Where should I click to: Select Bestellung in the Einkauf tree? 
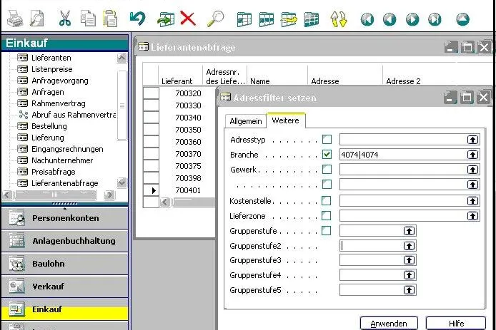[x=49, y=126]
